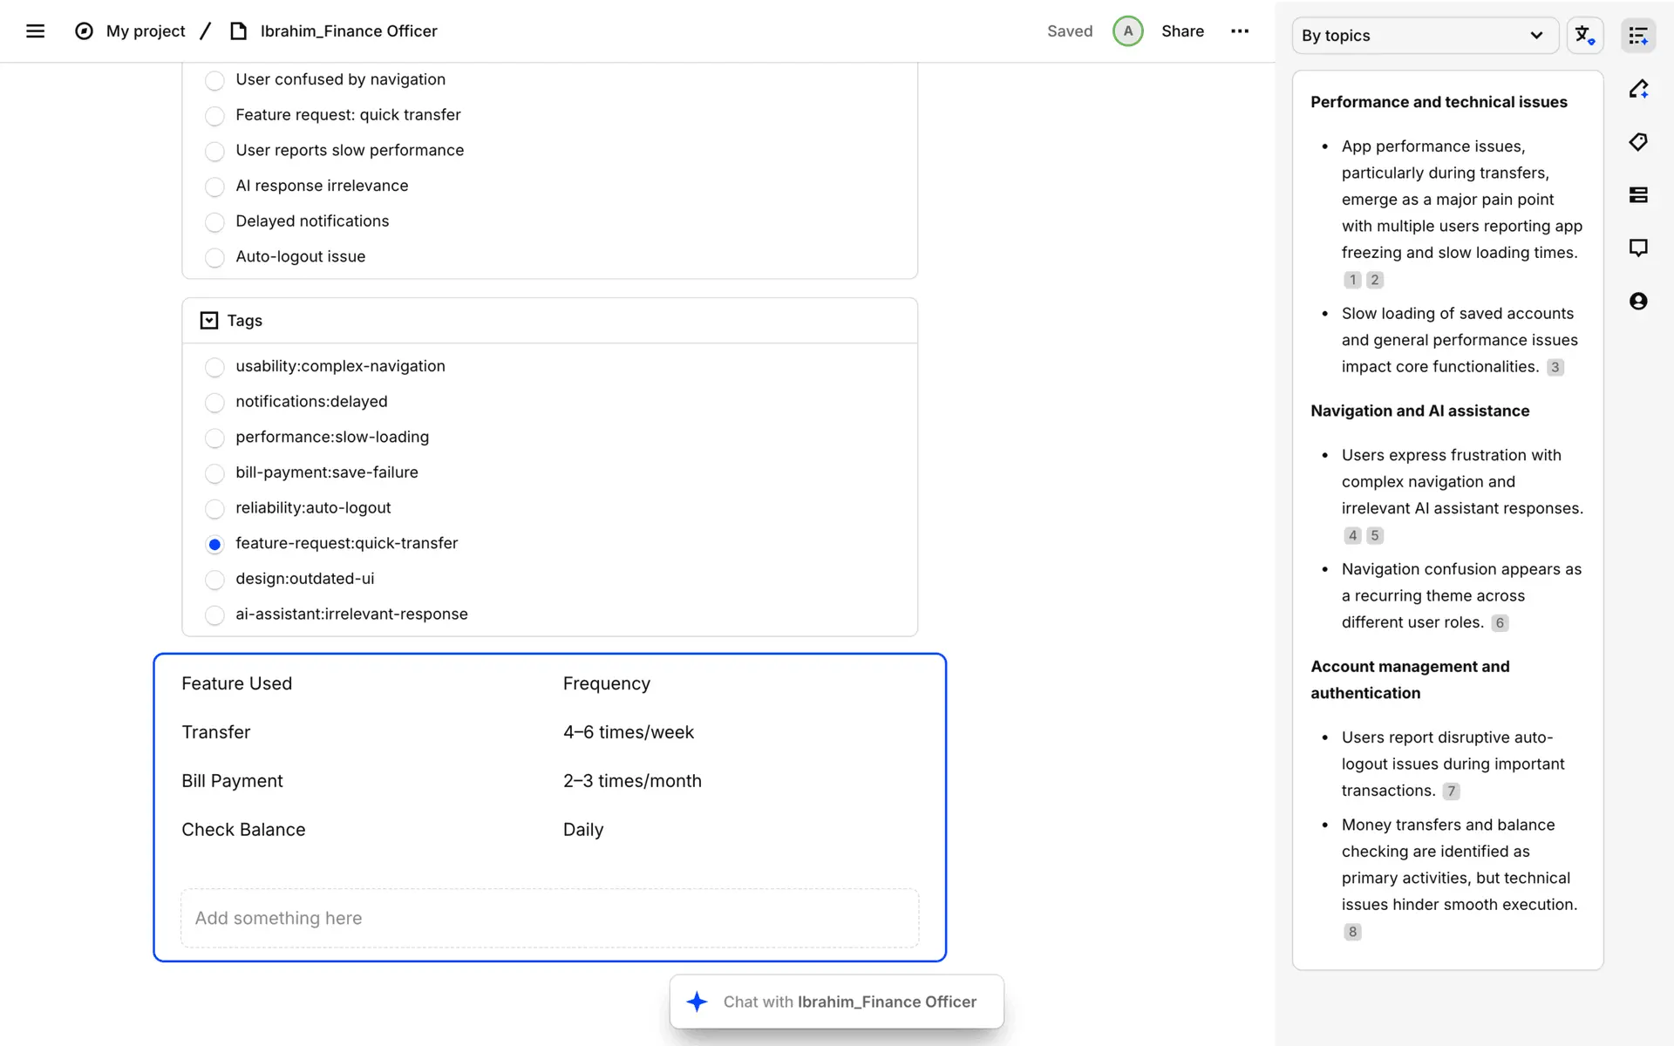
Task: Open the AI summary list panel icon
Action: click(x=1637, y=36)
